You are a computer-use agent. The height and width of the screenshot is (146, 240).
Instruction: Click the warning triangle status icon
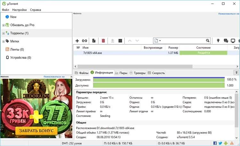pyautogui.click(x=232, y=143)
